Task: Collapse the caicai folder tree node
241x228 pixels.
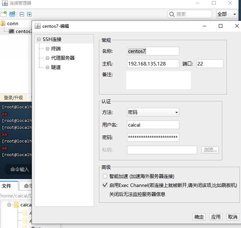Action: [9, 205]
